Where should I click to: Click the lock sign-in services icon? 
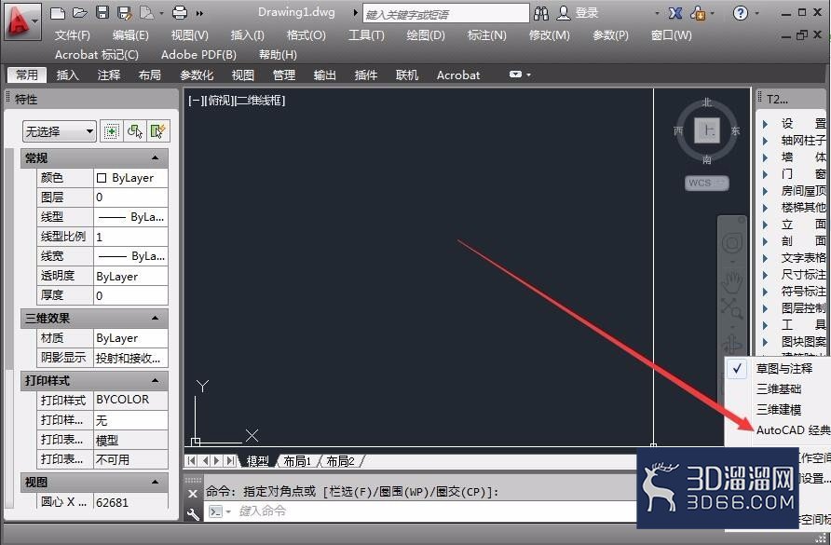pyautogui.click(x=699, y=13)
